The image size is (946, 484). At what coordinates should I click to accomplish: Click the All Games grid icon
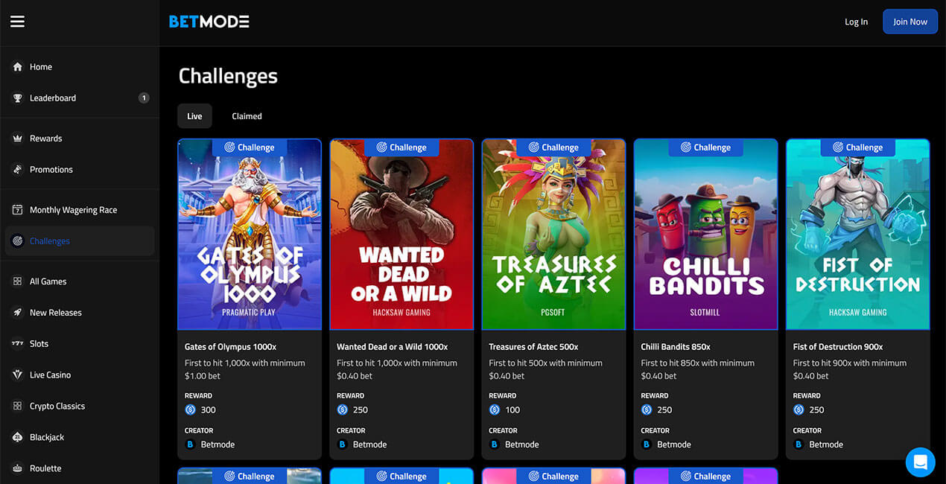pos(18,281)
